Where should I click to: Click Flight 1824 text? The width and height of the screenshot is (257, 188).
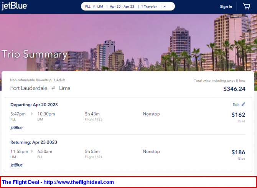(94, 157)
